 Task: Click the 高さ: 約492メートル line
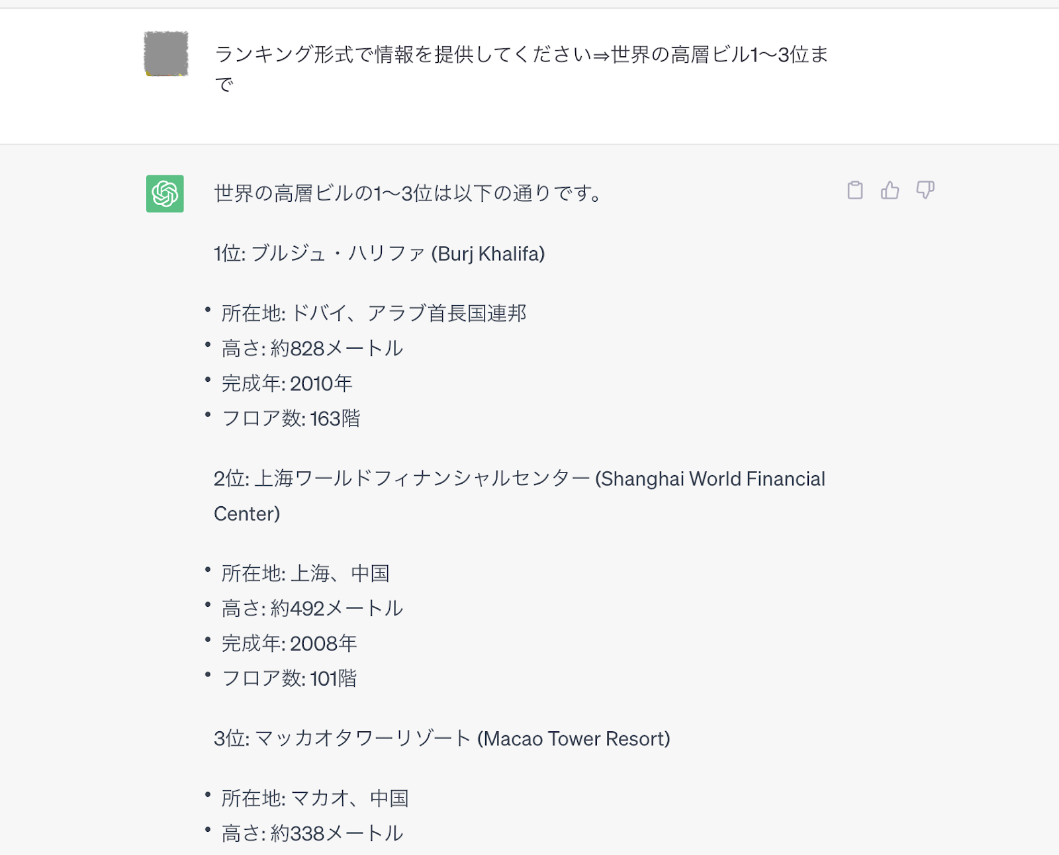312,608
